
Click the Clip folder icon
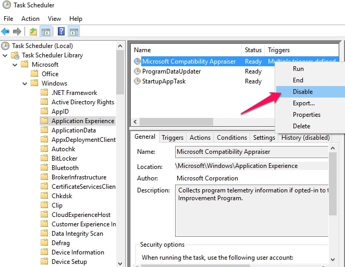(x=44, y=205)
